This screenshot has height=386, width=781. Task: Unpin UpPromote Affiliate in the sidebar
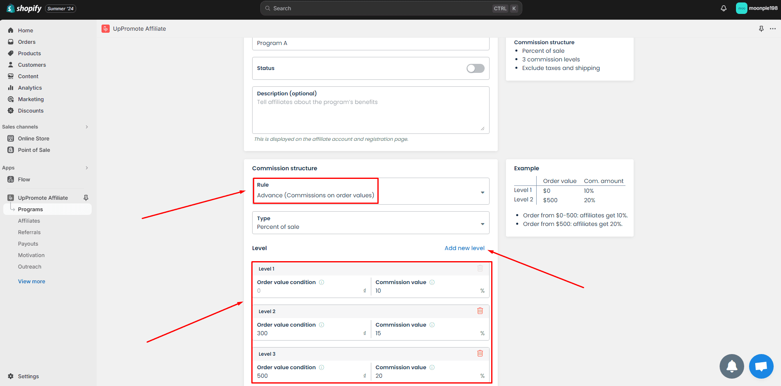(86, 198)
